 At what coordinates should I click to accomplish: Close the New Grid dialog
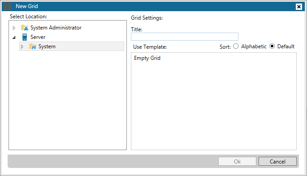coord(299,7)
